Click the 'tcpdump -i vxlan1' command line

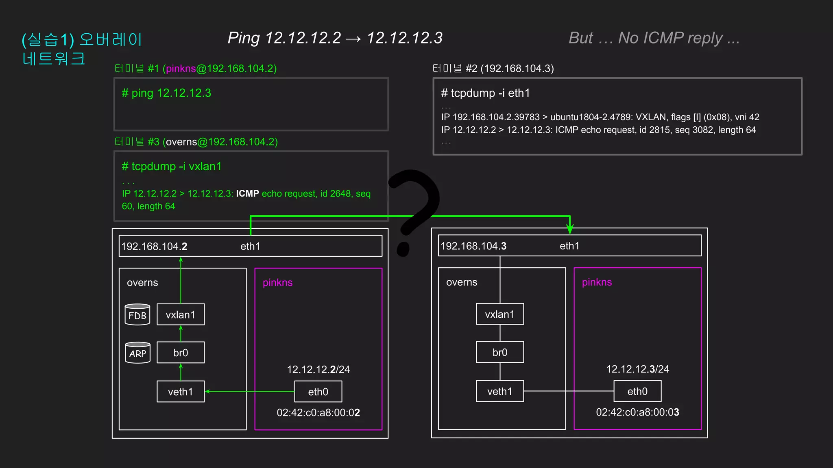click(x=172, y=167)
